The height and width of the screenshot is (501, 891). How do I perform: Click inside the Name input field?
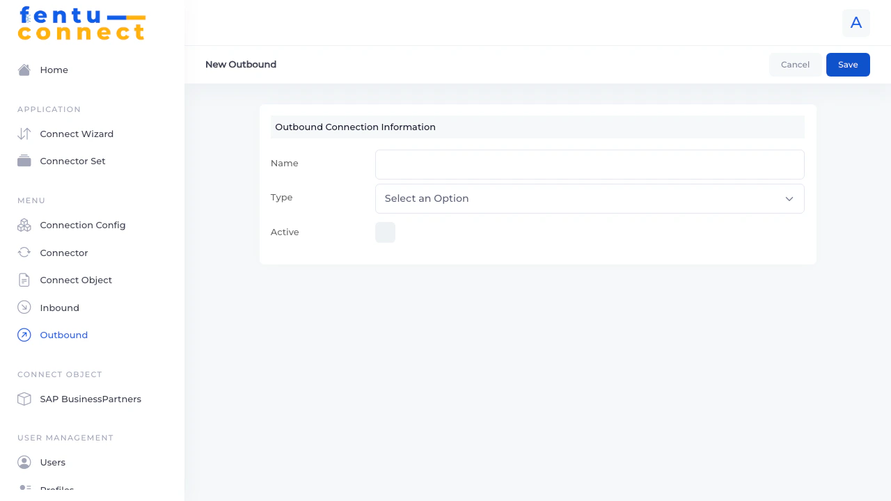pyautogui.click(x=589, y=164)
